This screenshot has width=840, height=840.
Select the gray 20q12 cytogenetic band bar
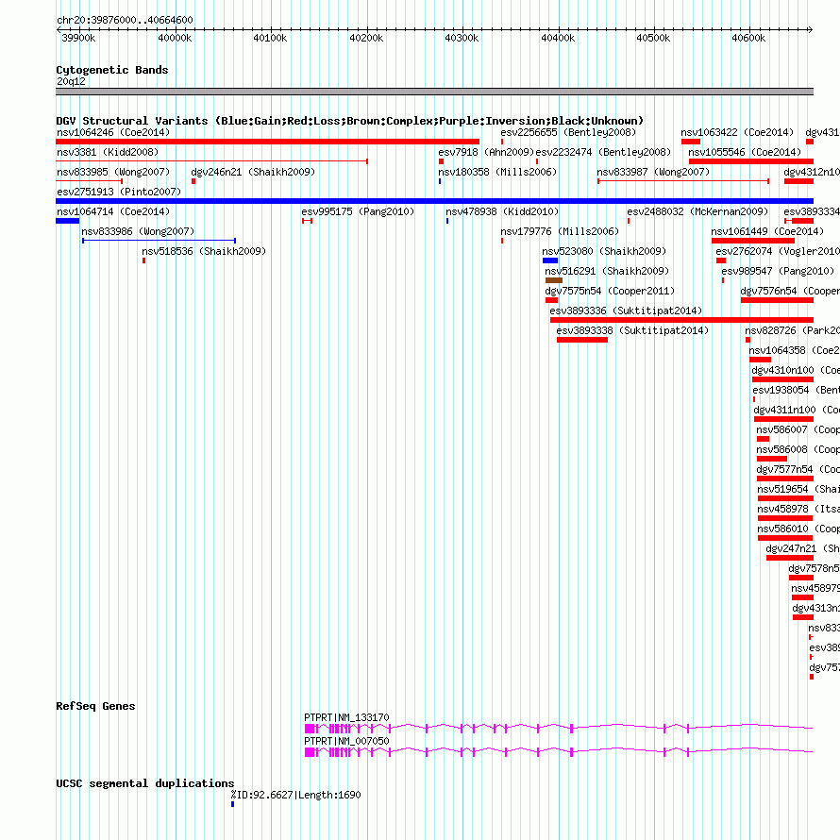point(434,92)
